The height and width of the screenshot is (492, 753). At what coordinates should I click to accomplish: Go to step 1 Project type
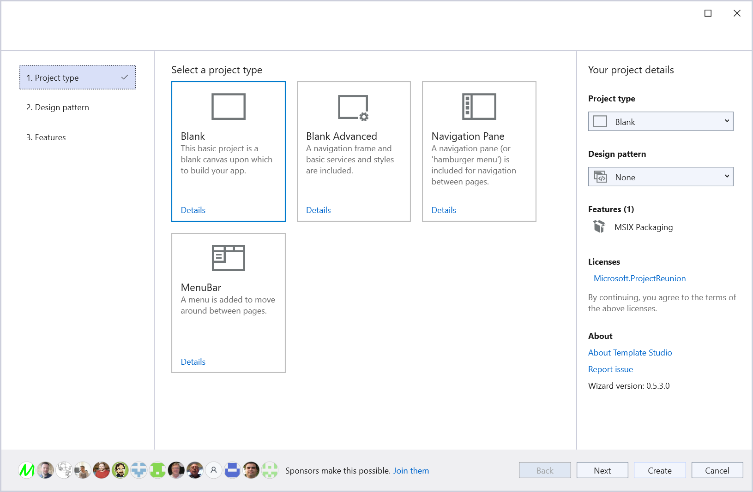[78, 77]
